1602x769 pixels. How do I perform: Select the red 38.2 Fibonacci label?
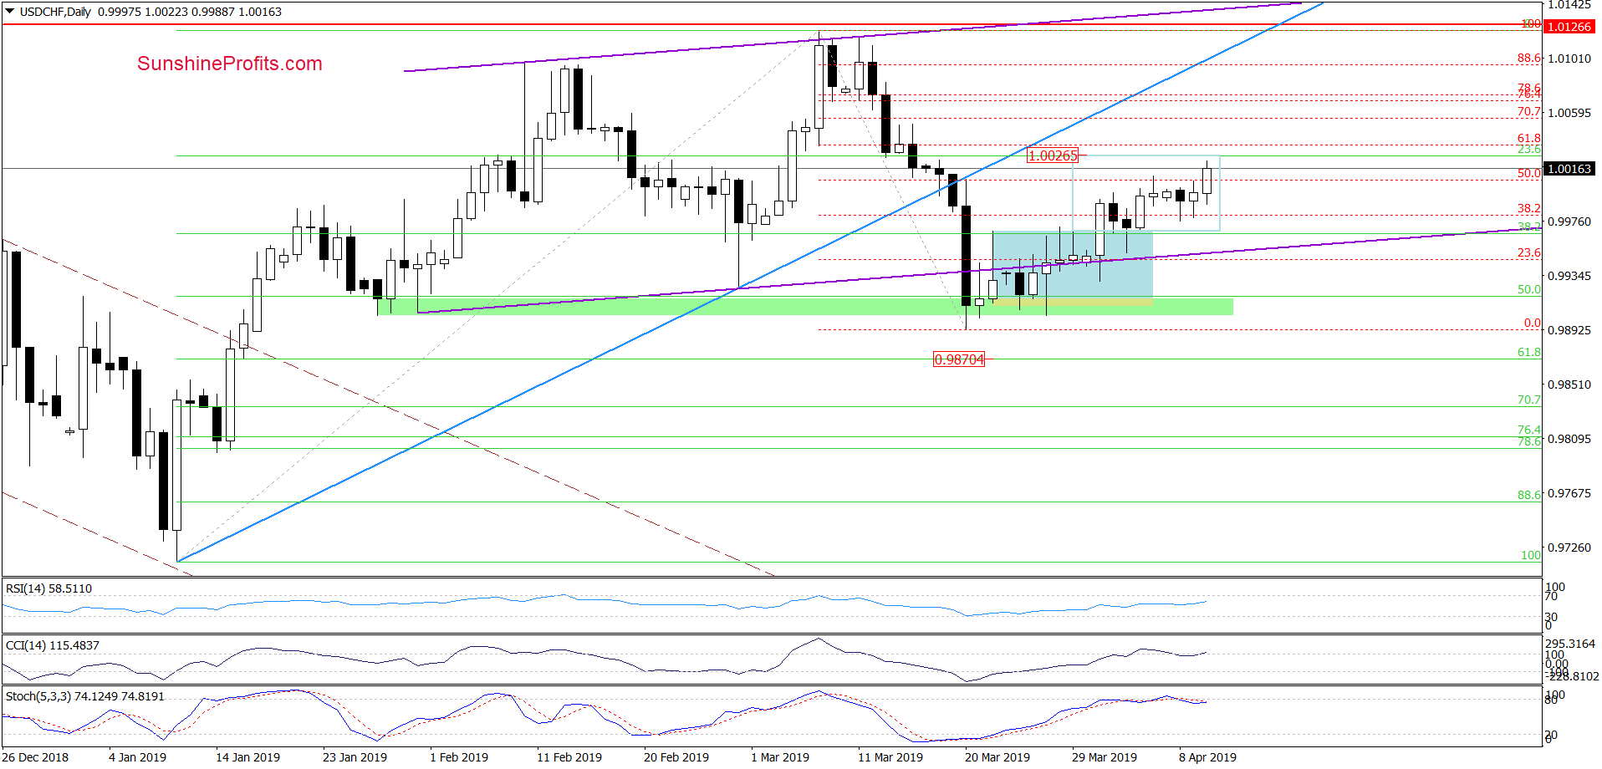point(1529,208)
